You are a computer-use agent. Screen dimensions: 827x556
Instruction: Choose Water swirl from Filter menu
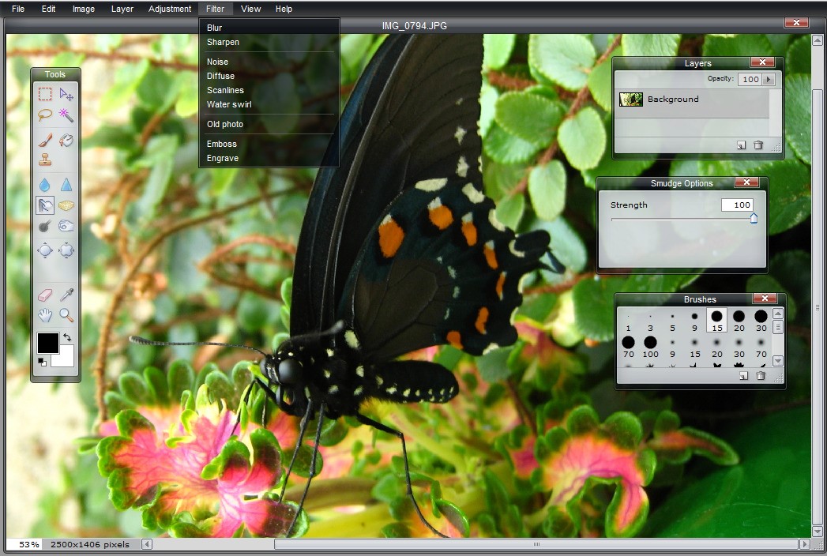pyautogui.click(x=229, y=104)
